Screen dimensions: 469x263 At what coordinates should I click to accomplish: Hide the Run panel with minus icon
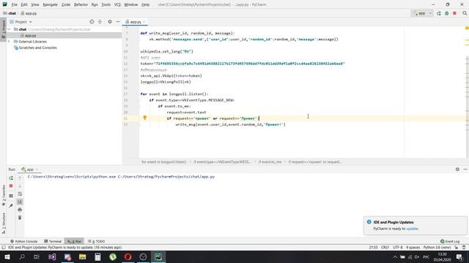coord(465,169)
